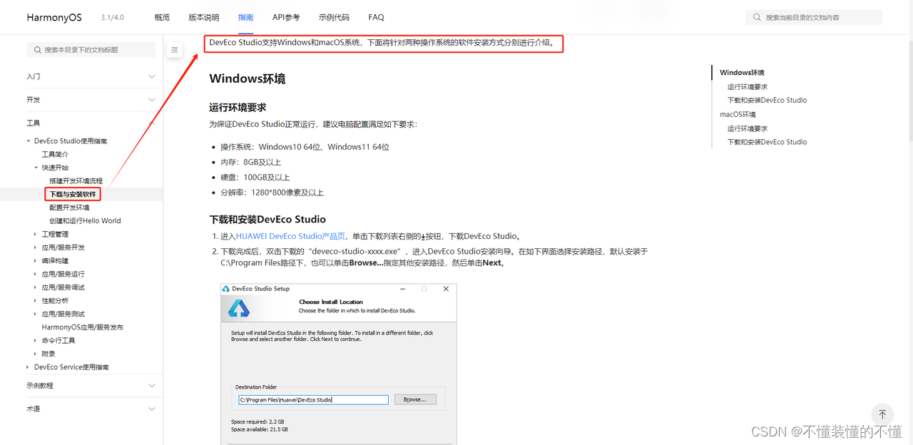
Task: Switch to the API参考 tab
Action: (x=286, y=17)
